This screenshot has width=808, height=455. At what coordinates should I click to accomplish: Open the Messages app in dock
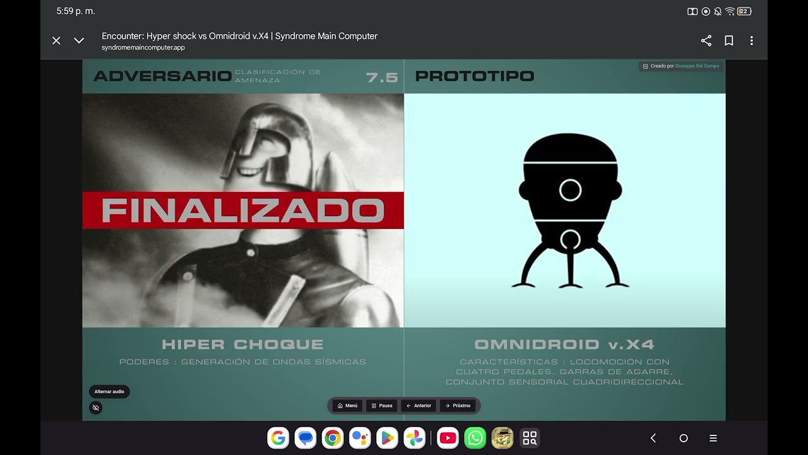306,438
